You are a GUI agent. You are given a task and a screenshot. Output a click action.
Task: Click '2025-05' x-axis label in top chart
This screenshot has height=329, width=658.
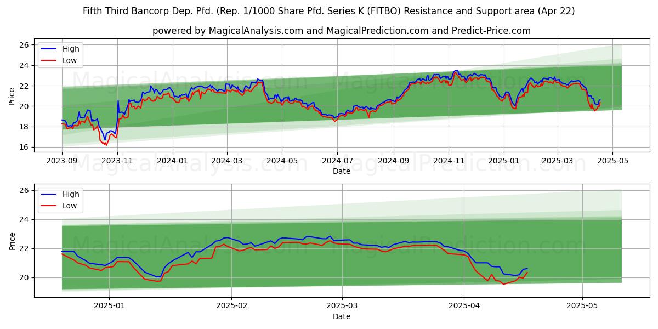click(x=612, y=161)
